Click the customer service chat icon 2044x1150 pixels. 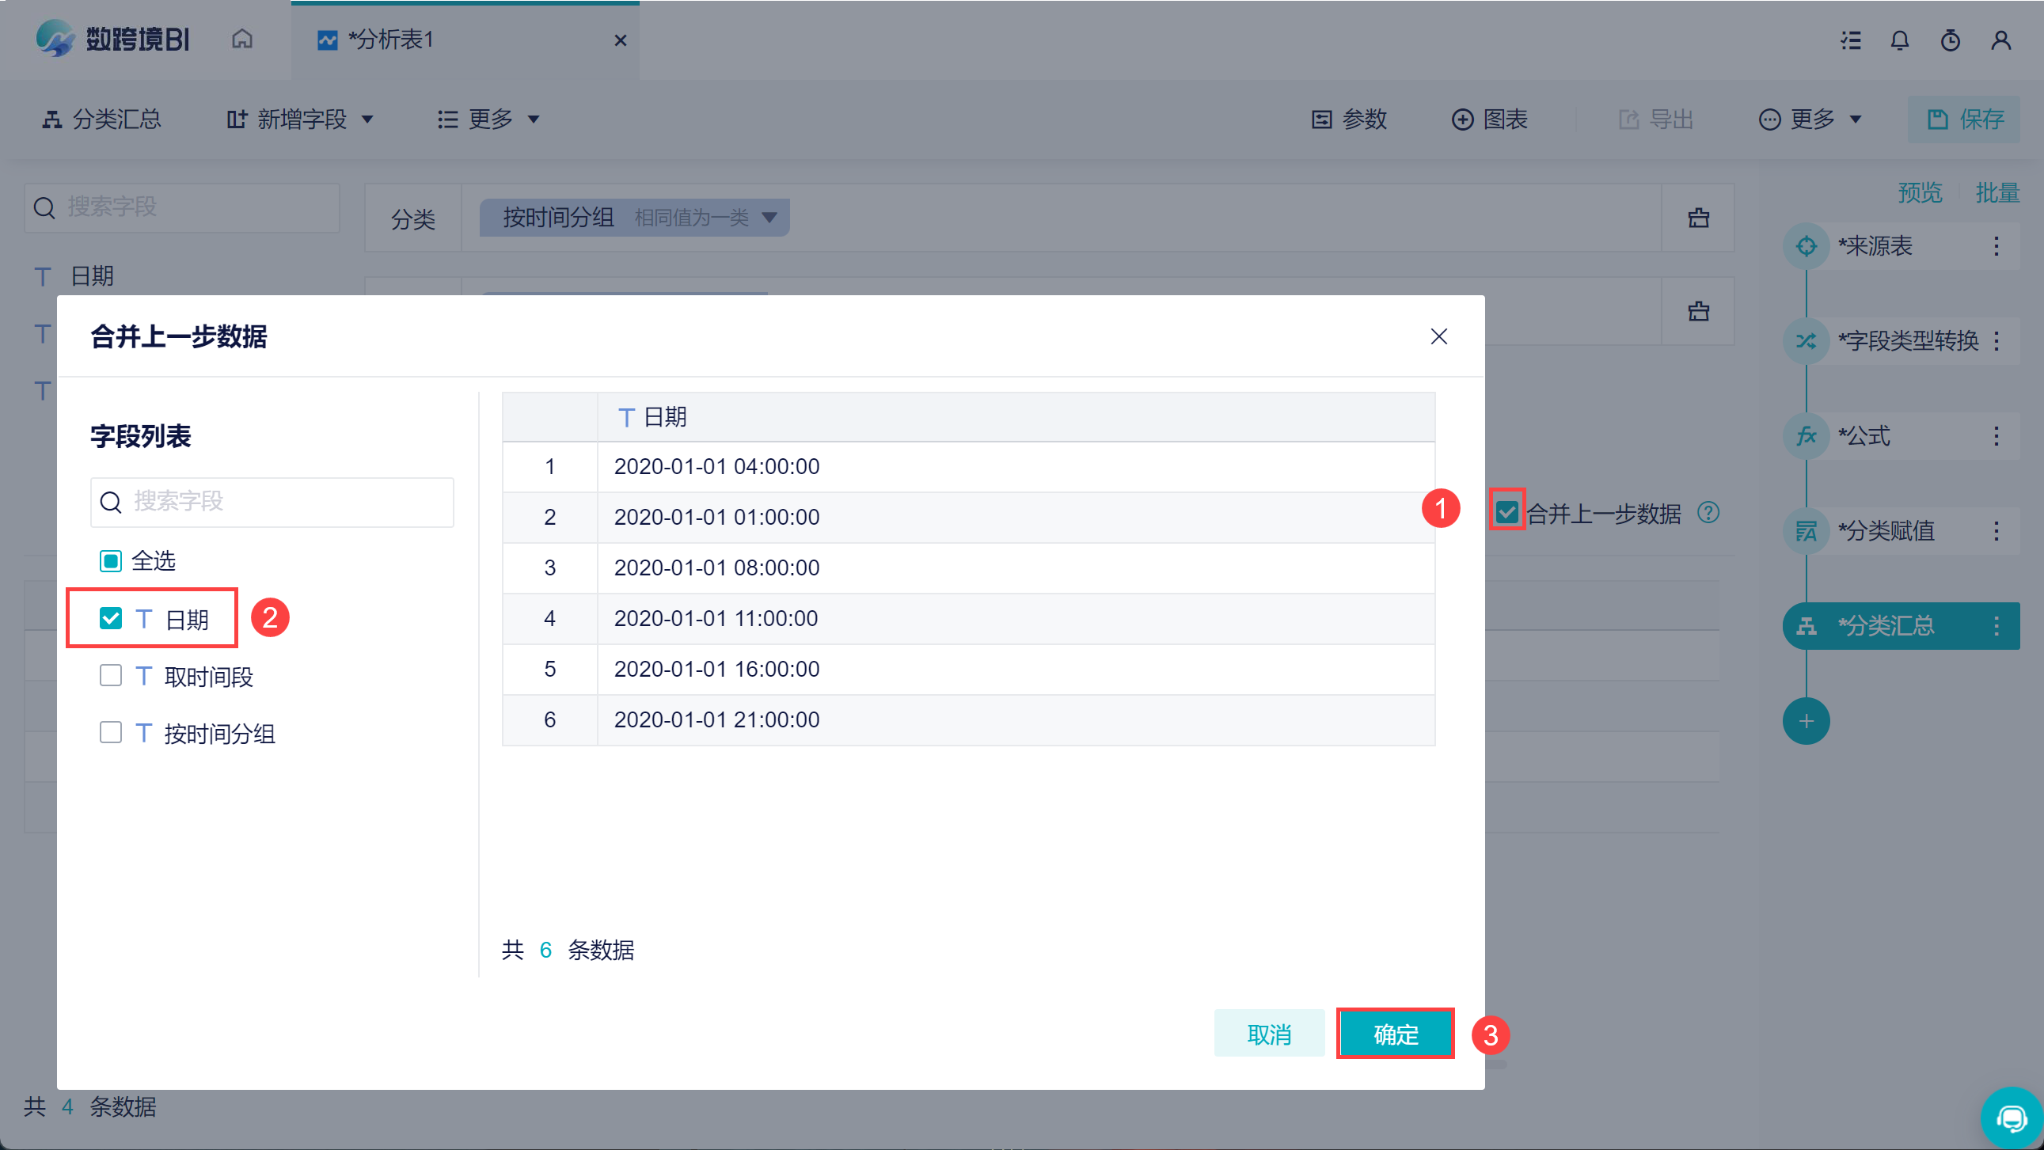click(x=2012, y=1119)
